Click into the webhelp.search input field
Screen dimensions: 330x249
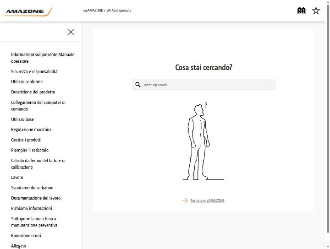tap(203, 85)
